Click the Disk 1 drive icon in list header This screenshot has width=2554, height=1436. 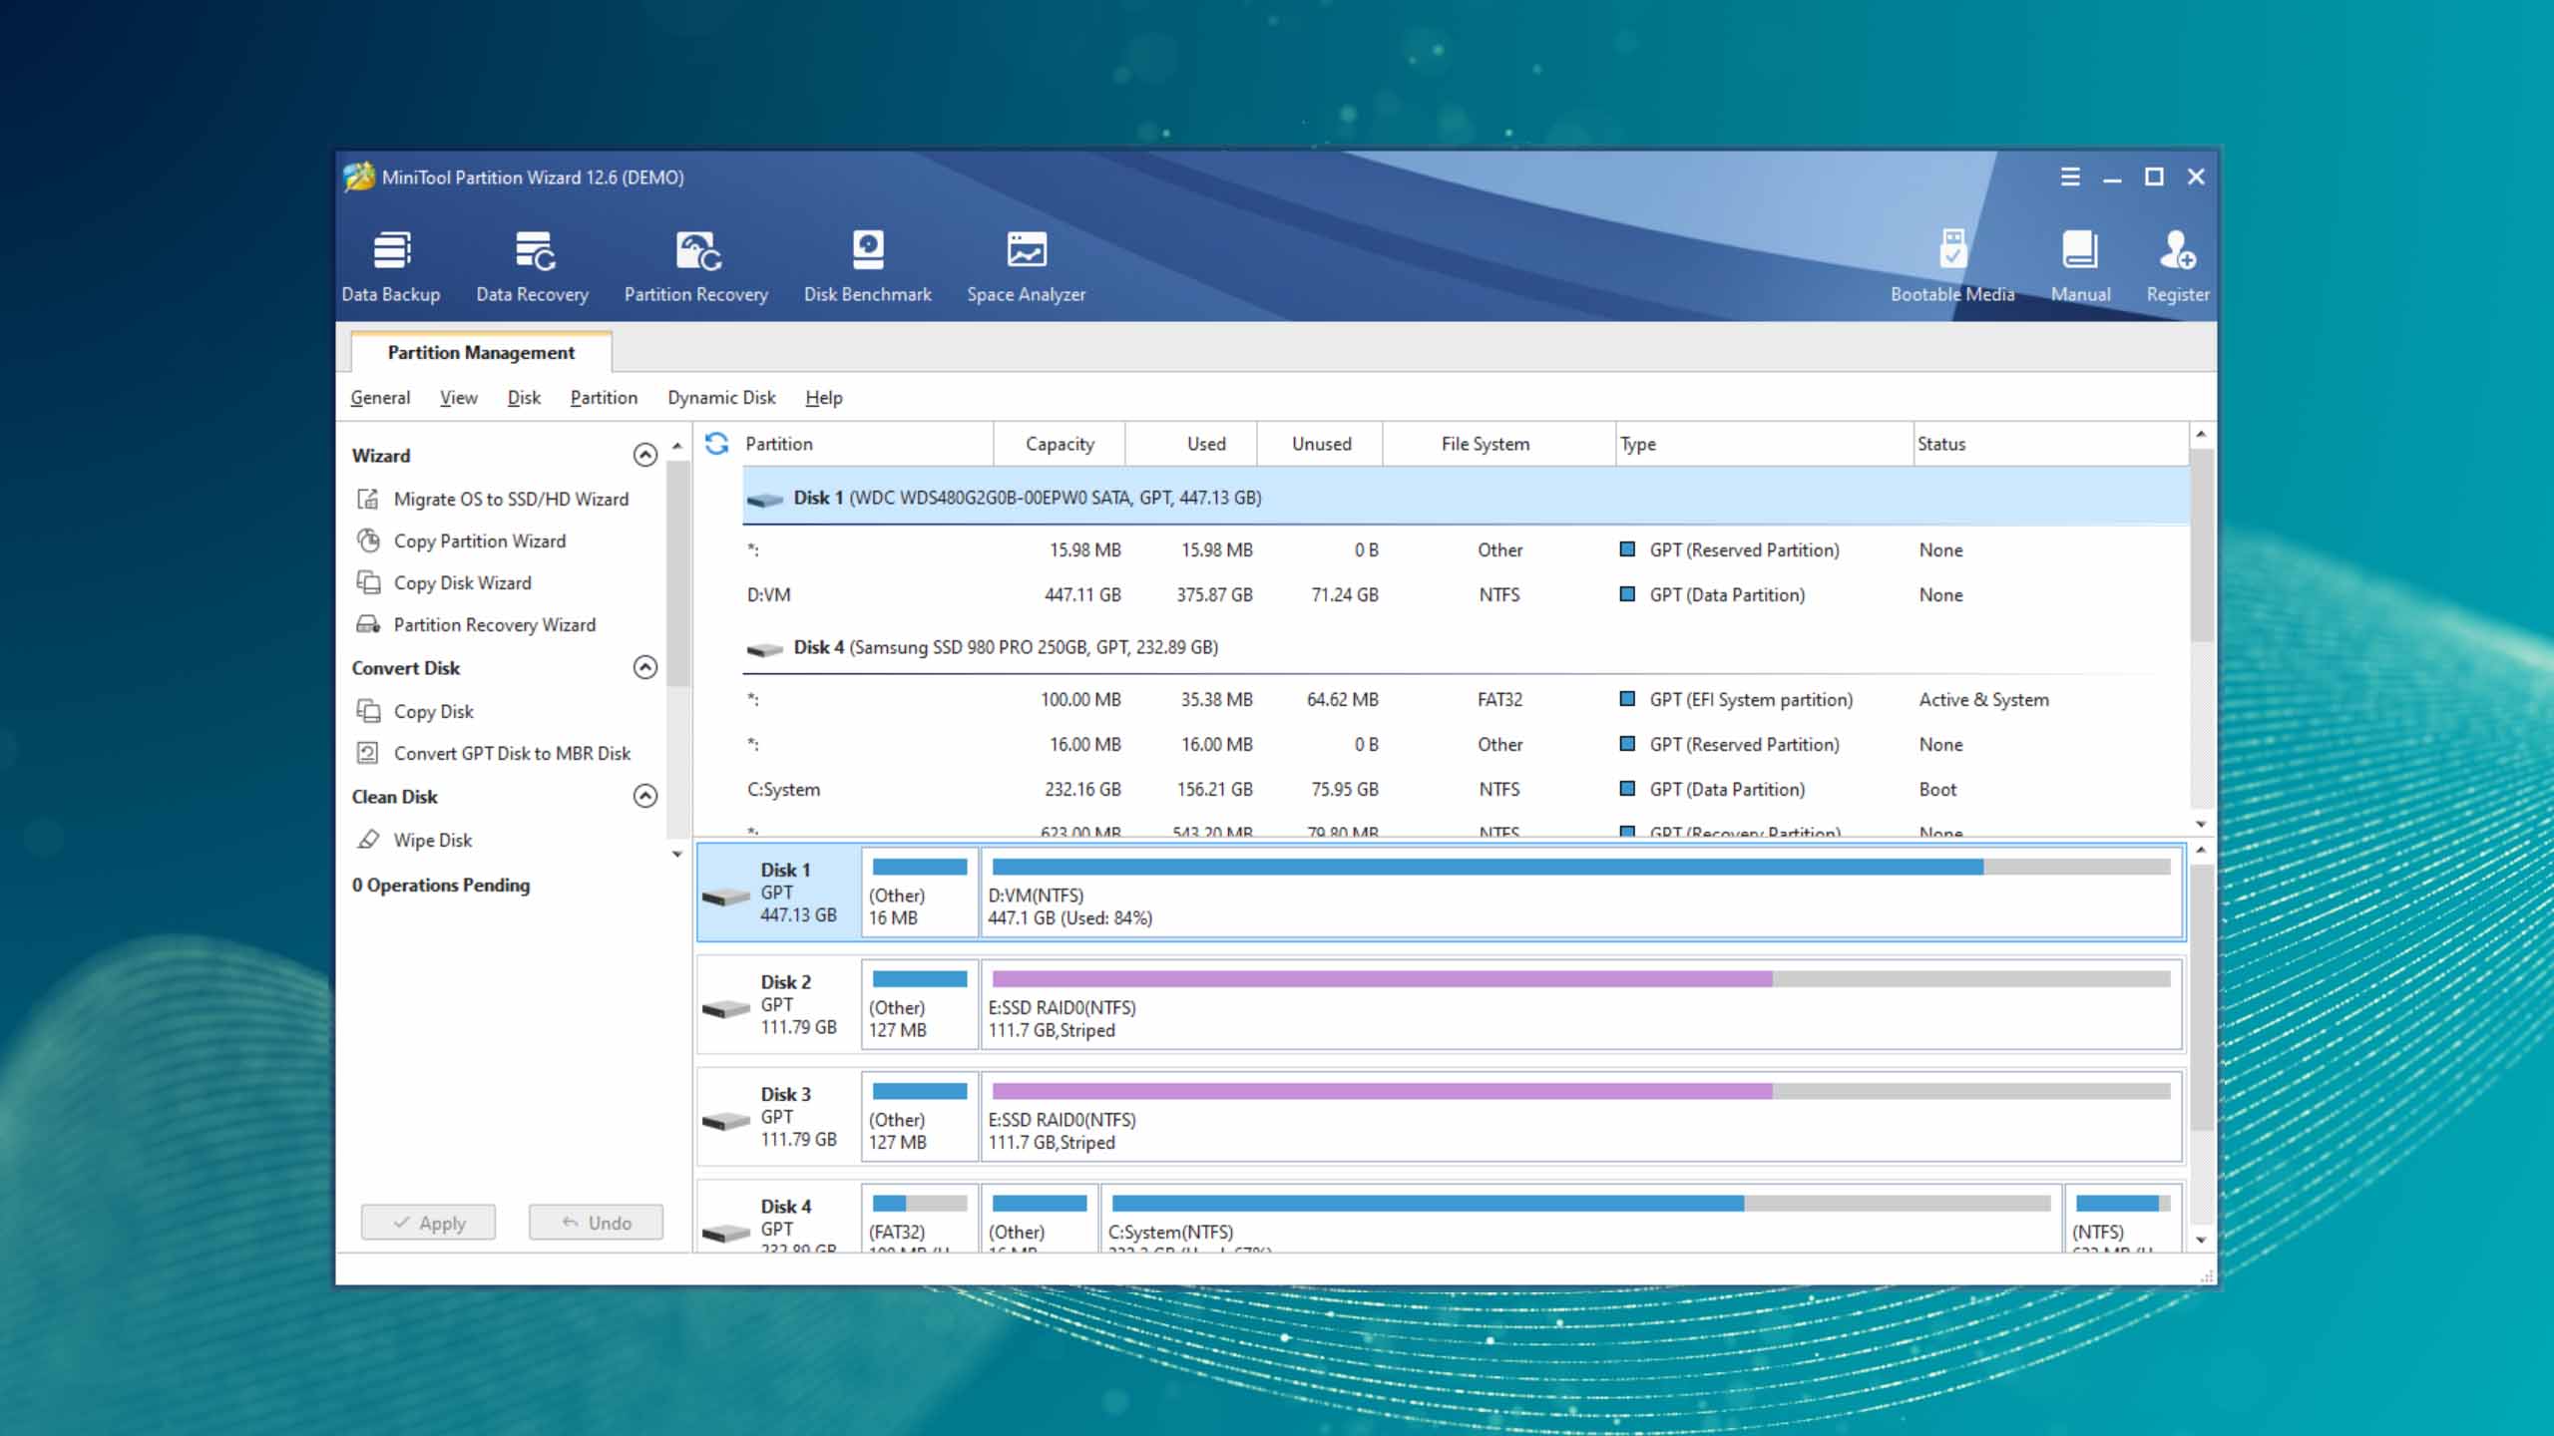[x=765, y=499]
